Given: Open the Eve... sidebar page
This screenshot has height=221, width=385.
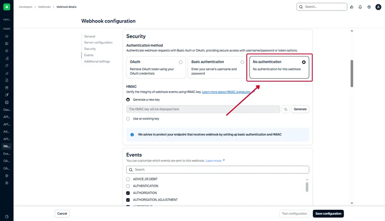Looking at the screenshot, I should (7, 154).
